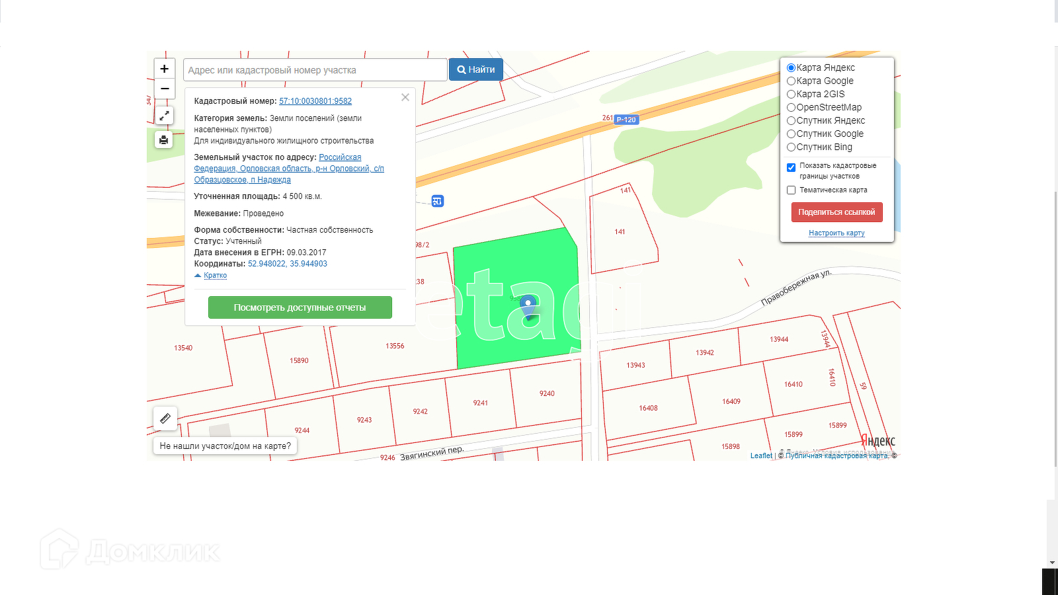This screenshot has width=1058, height=595.
Task: Click parcel labeled 9241
Action: [x=481, y=403]
